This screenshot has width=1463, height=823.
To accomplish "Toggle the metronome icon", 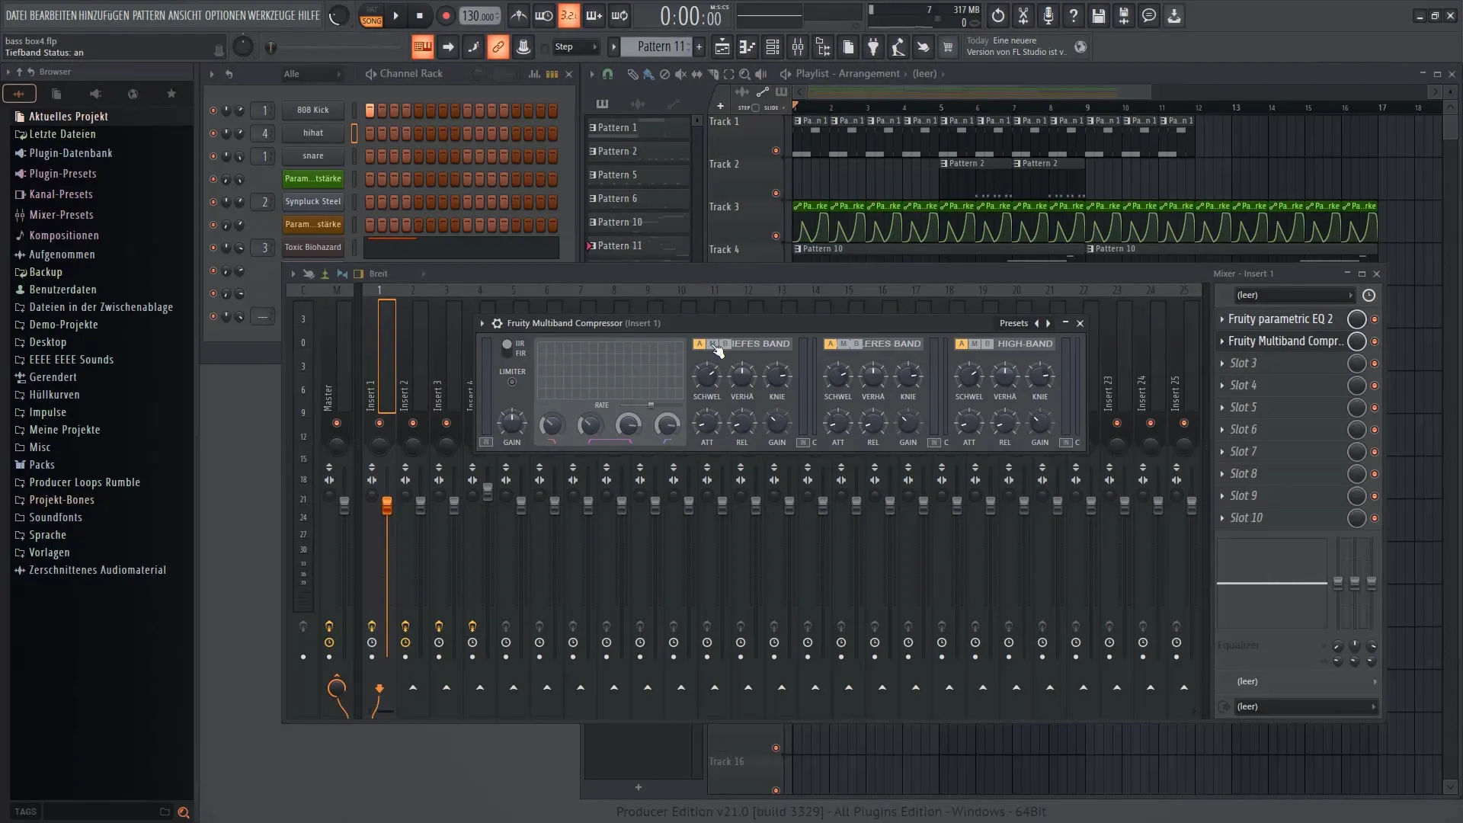I will 519,15.
